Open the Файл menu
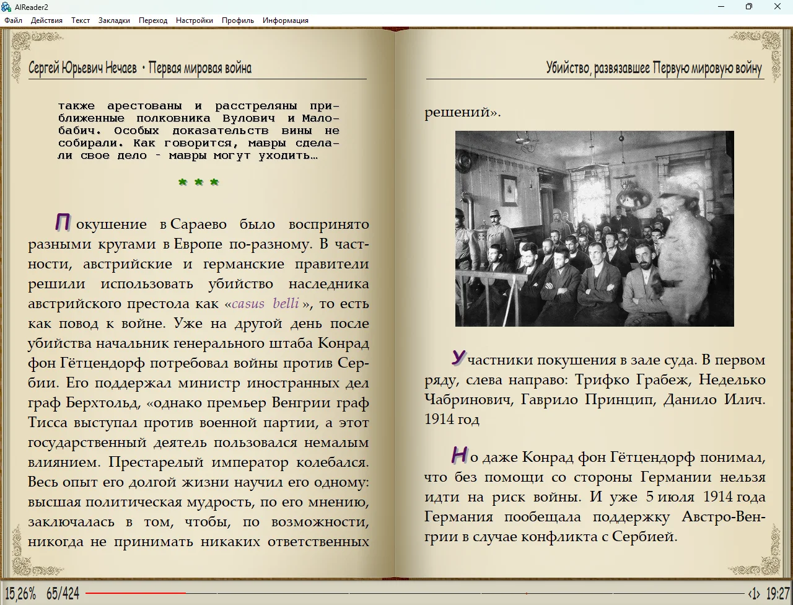Screen dimensions: 793x605 click(x=13, y=20)
